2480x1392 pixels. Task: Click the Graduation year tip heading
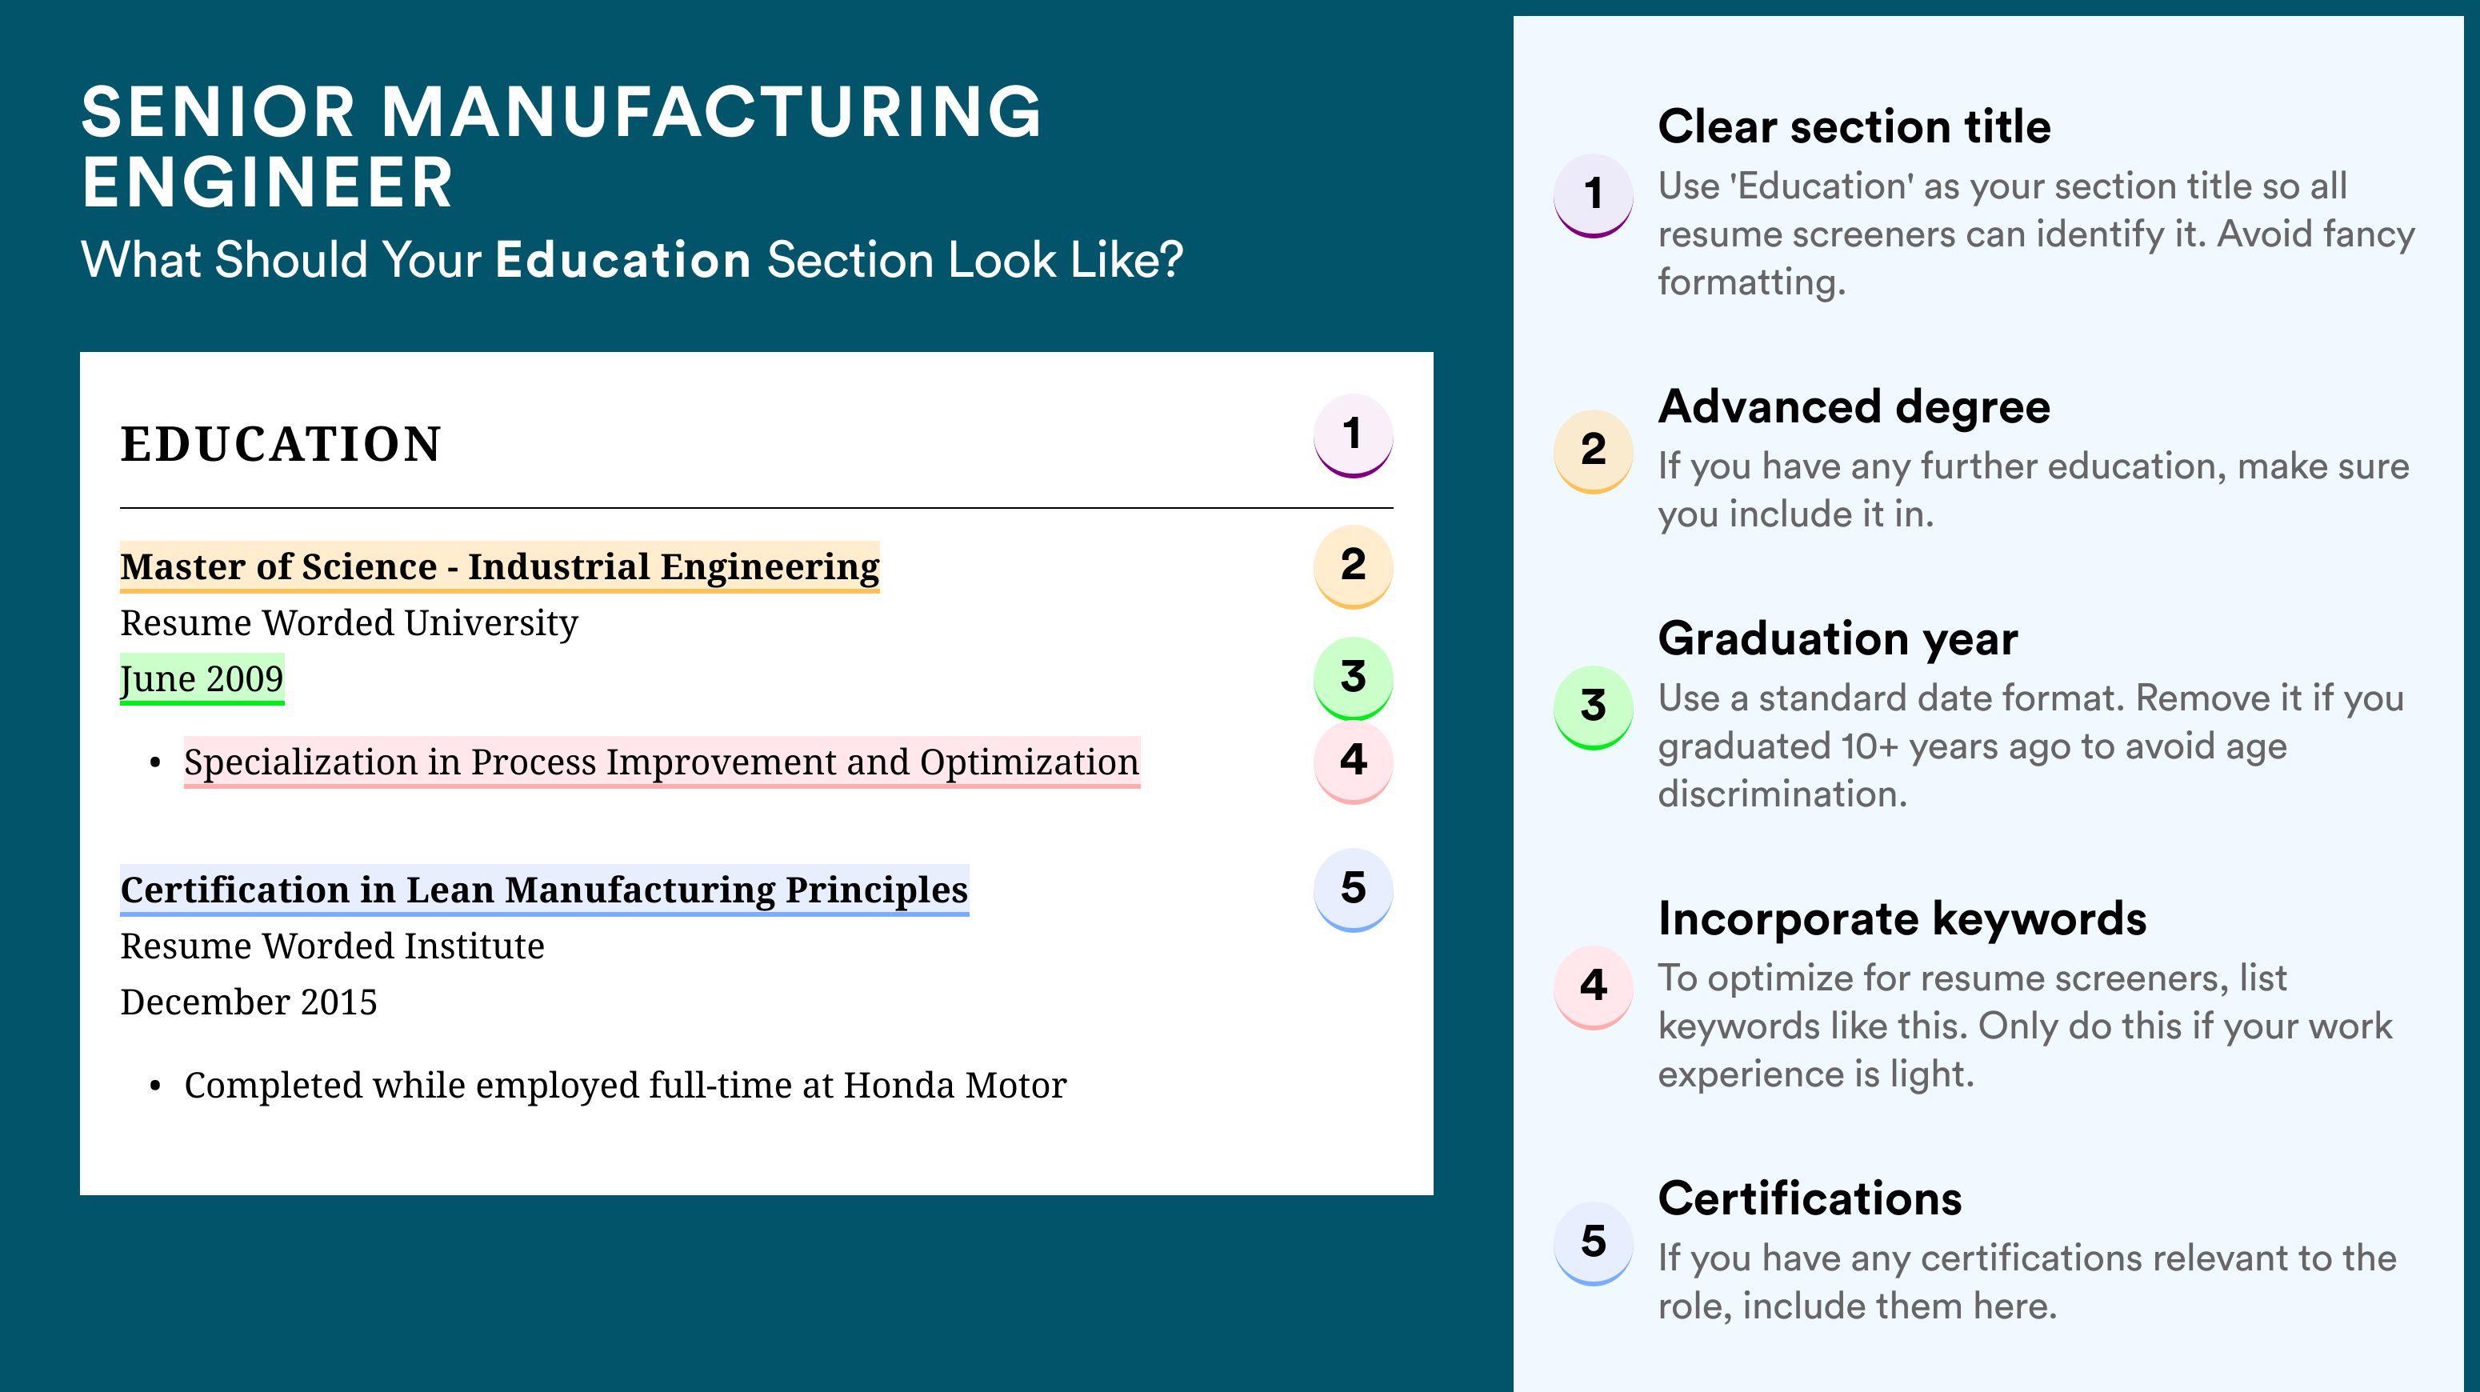1837,639
